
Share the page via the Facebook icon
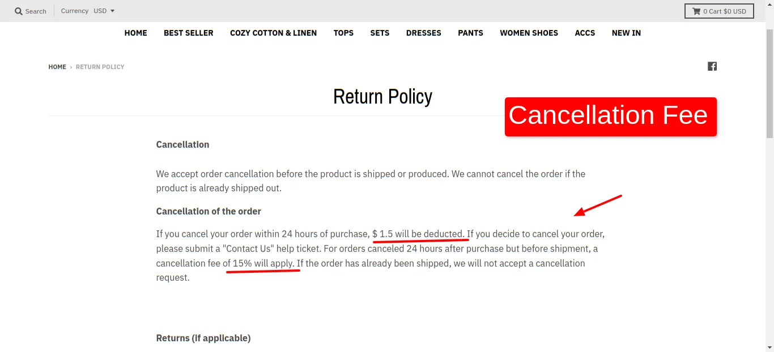[x=712, y=66]
